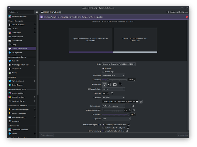The height and width of the screenshot is (147, 197).
Task: Open the Farbprofil dropdown
Action: point(113,98)
